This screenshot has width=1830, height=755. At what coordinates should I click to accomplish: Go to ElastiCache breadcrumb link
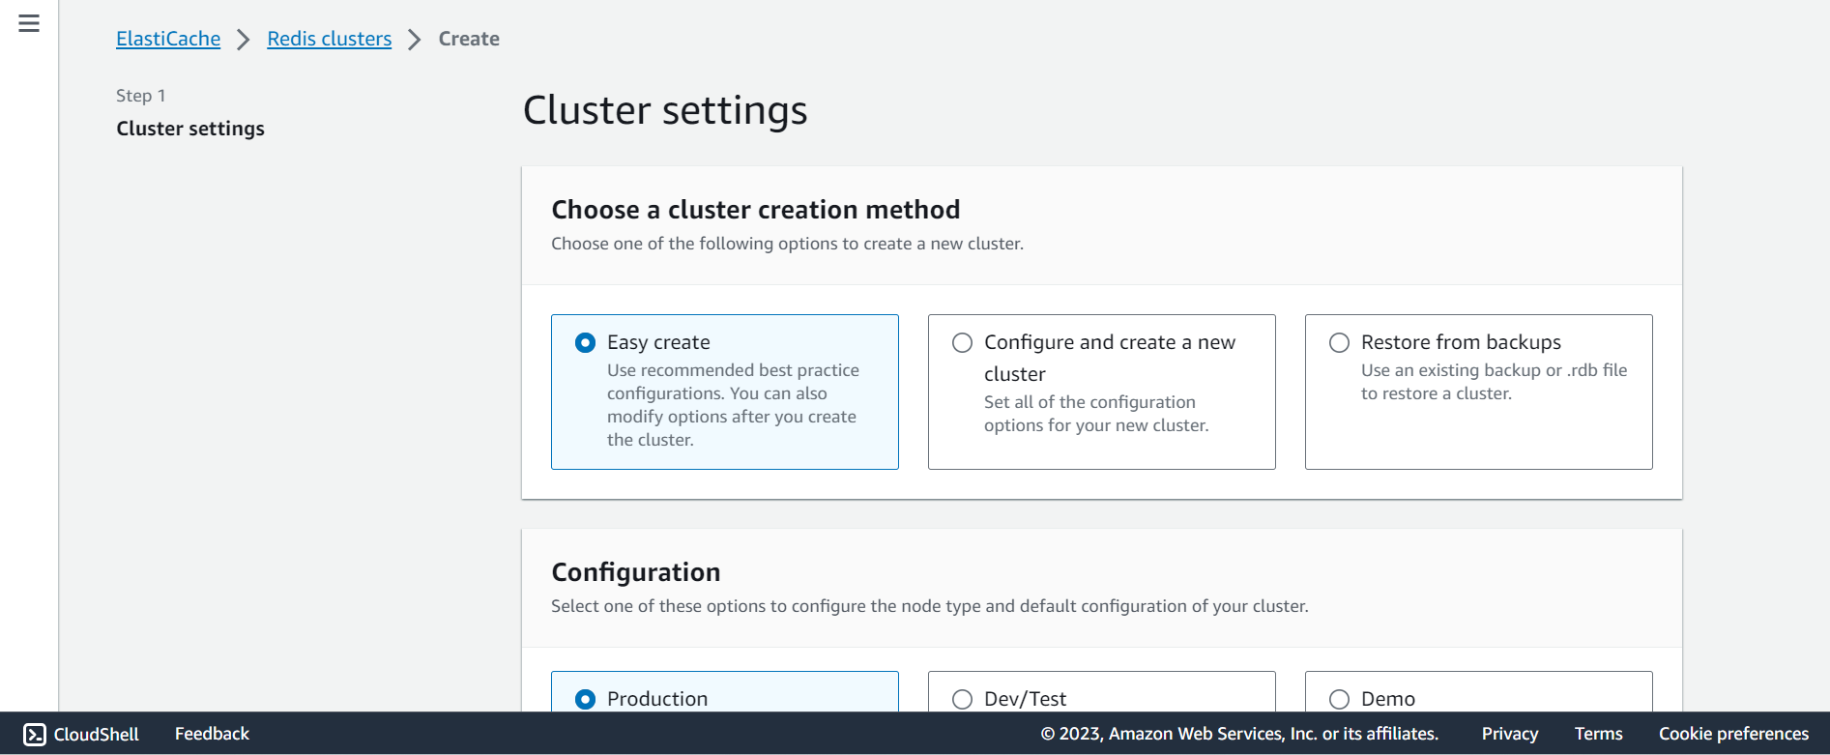click(168, 39)
